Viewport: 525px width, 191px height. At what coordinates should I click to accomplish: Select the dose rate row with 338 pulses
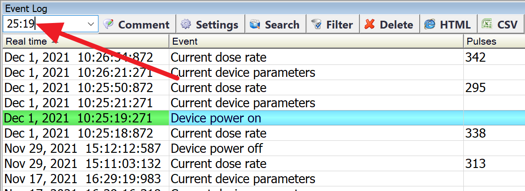tap(264, 133)
